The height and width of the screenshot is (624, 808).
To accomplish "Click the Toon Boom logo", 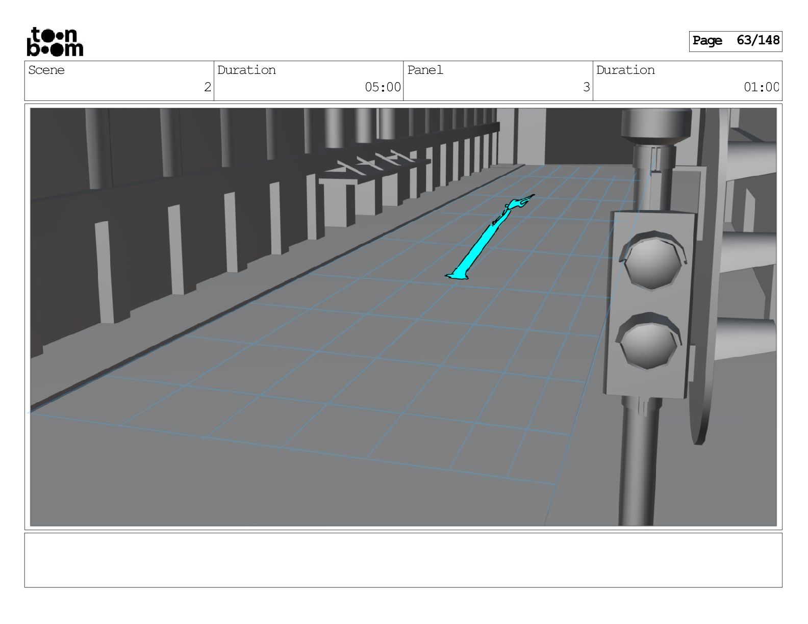I will [x=55, y=41].
